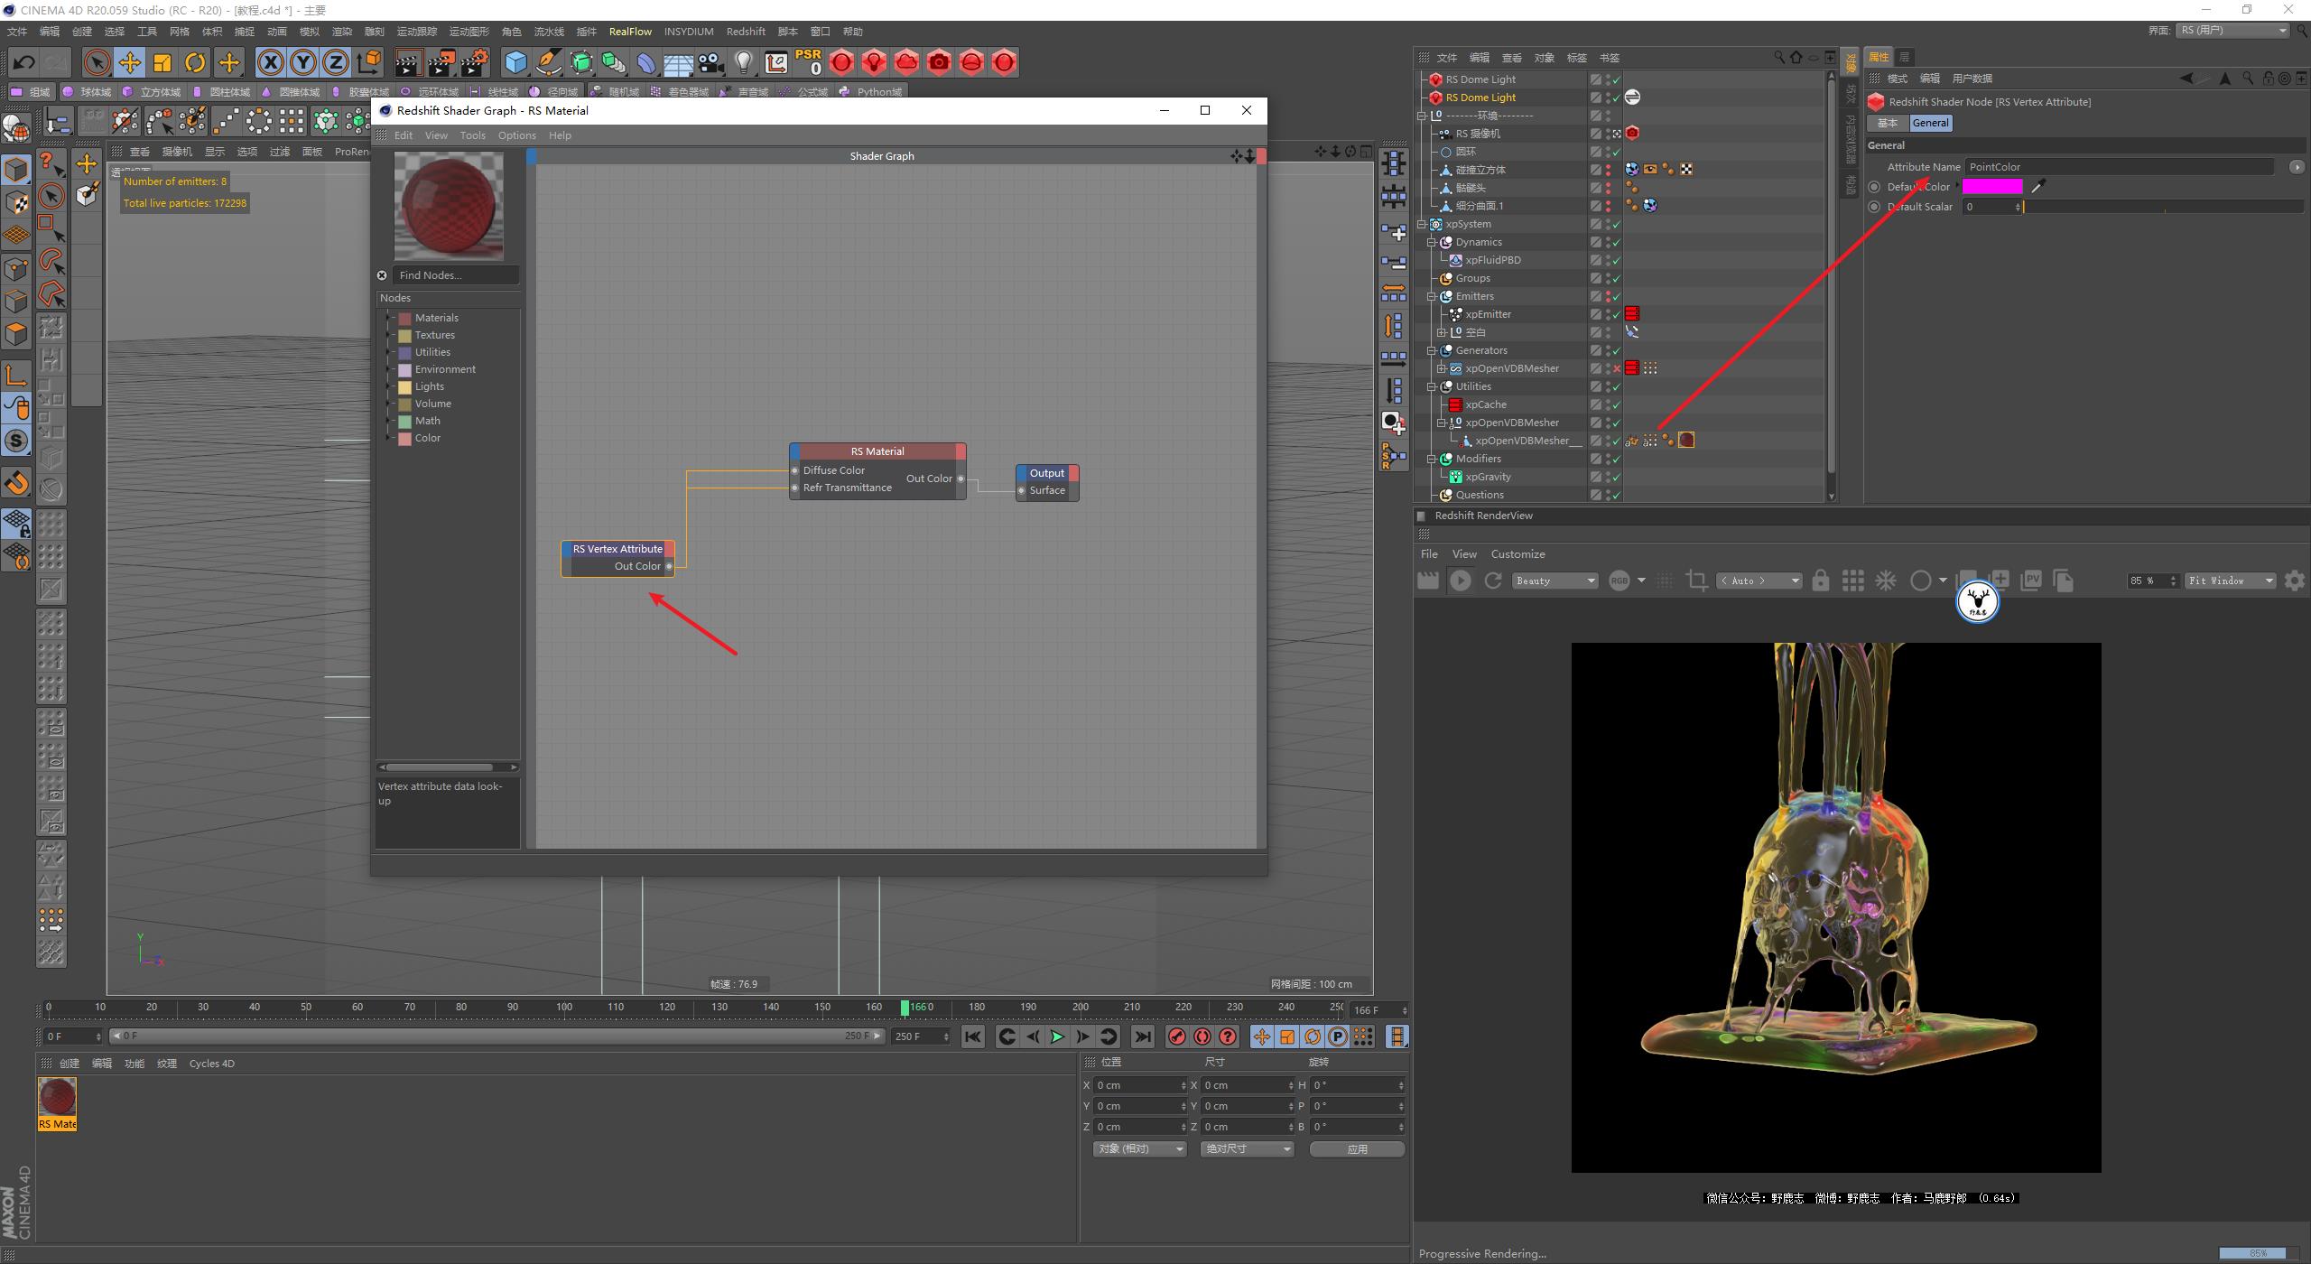Select the Default Color radio button

pyautogui.click(x=1875, y=187)
